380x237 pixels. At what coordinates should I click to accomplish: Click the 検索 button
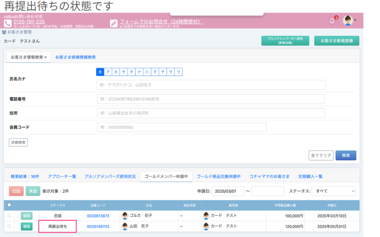click(345, 155)
